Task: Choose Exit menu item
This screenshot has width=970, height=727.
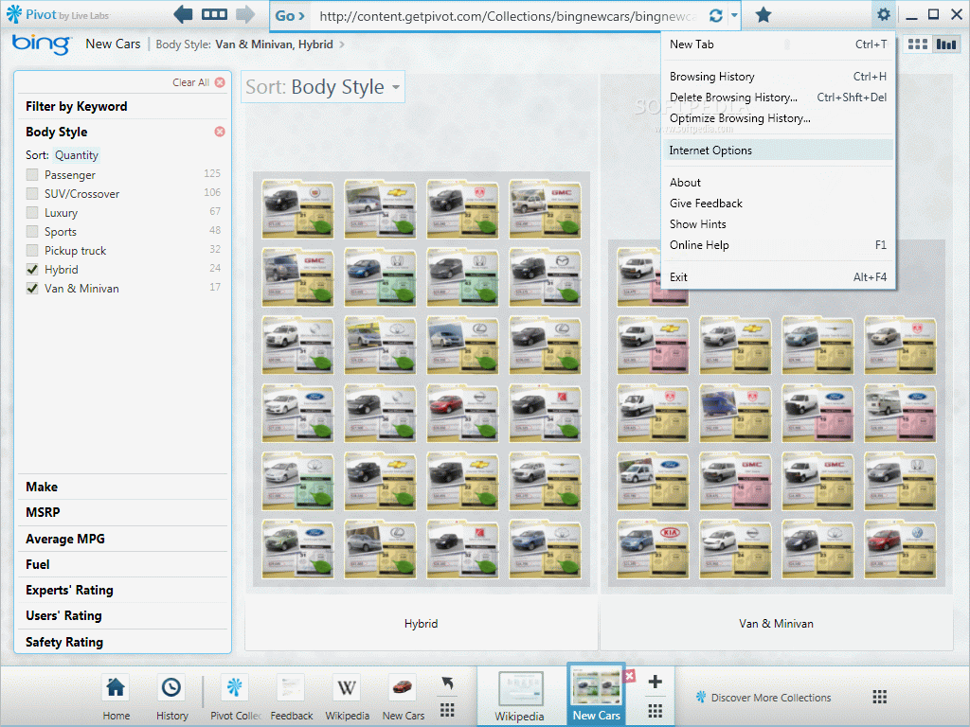Action: point(779,277)
